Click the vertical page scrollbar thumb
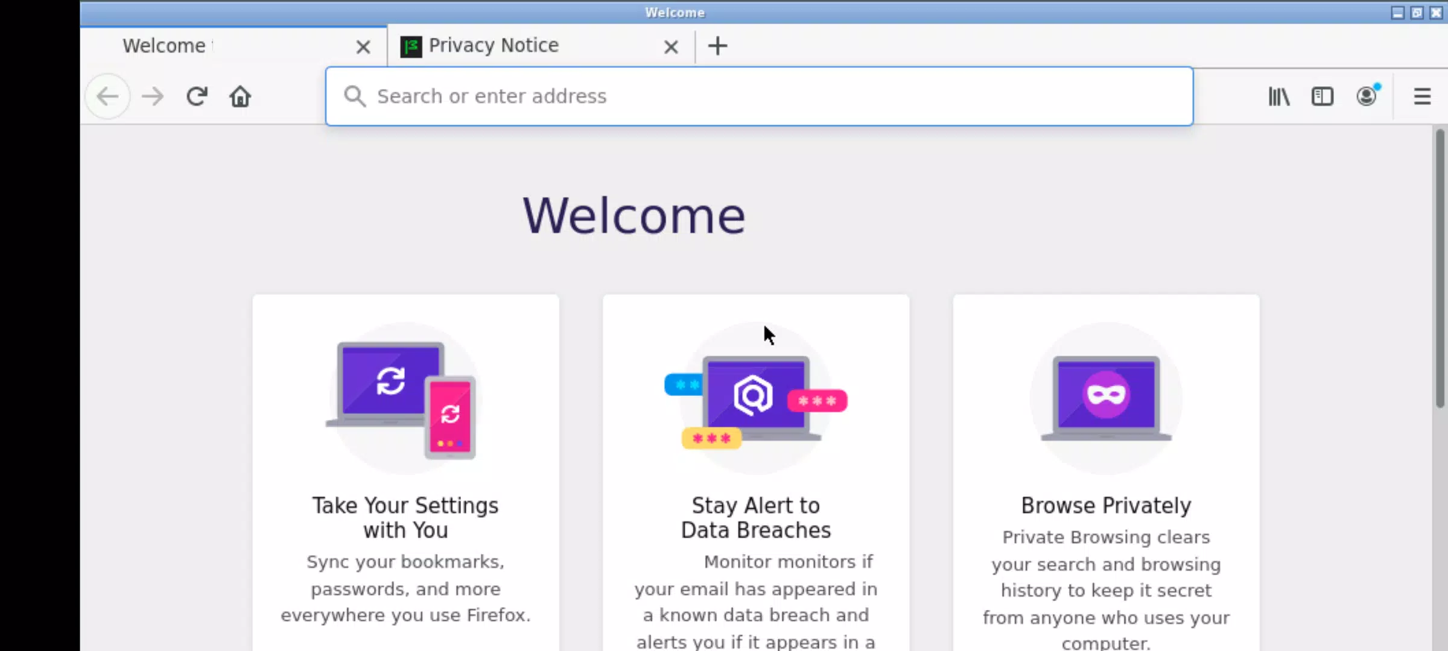 [x=1440, y=268]
